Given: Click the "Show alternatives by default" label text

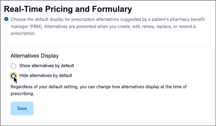Looking at the screenshot, I should (x=47, y=66).
